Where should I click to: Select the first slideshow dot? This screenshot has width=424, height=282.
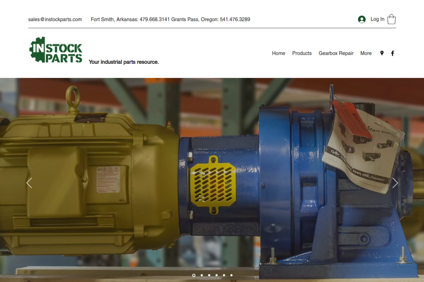[x=194, y=275]
